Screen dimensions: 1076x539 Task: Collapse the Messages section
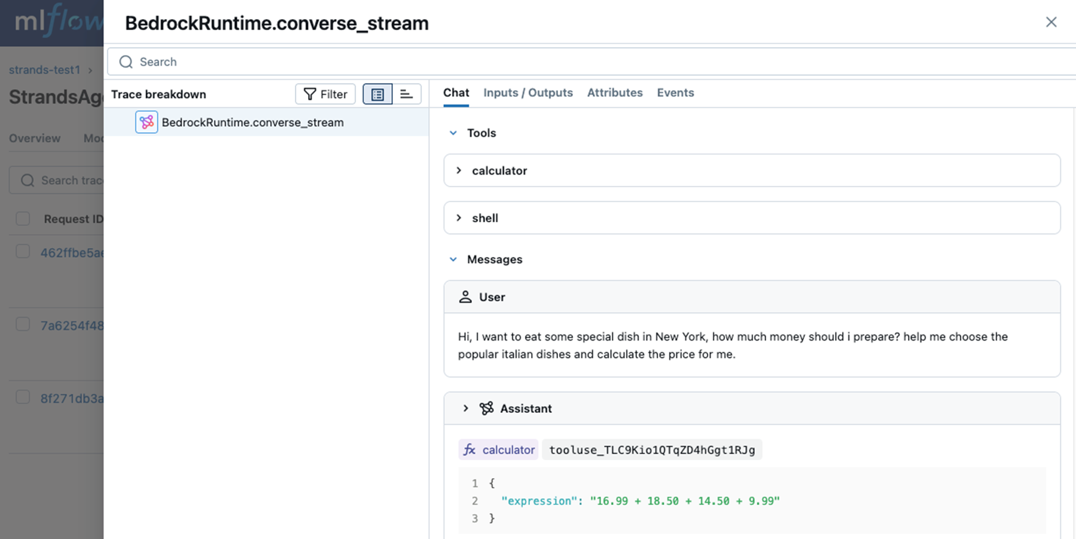pos(453,259)
